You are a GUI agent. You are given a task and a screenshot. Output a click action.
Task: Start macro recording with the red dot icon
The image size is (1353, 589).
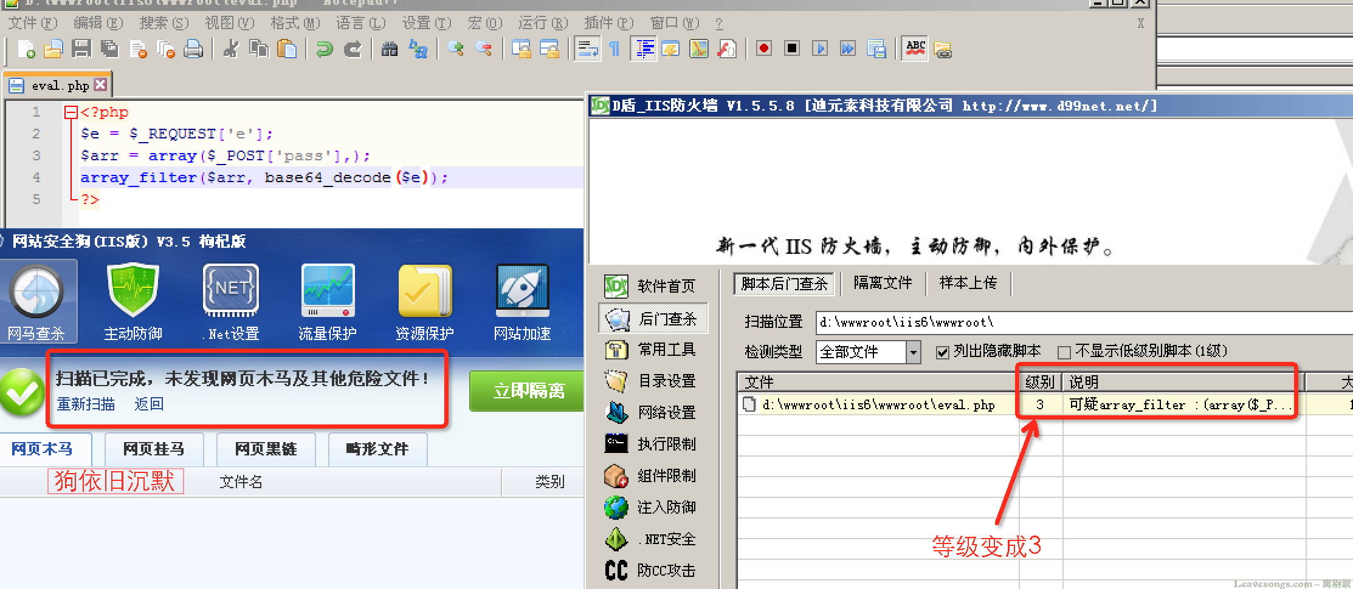pos(764,49)
